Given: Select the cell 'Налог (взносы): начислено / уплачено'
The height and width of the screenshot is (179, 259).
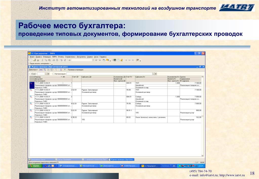Looking at the screenshot, I should [151, 117].
